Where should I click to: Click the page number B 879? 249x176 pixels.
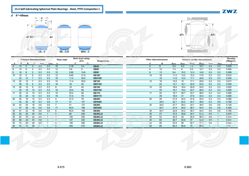61,167
